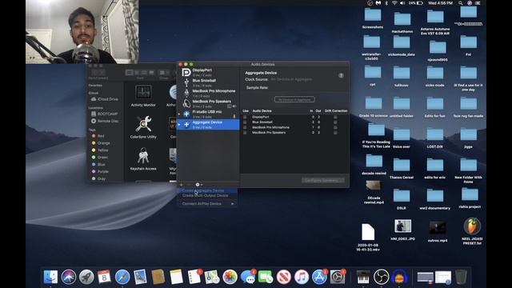Image resolution: width=512 pixels, height=288 pixels.
Task: Enable Use checkbox for Blue Snowball
Action: 245,122
